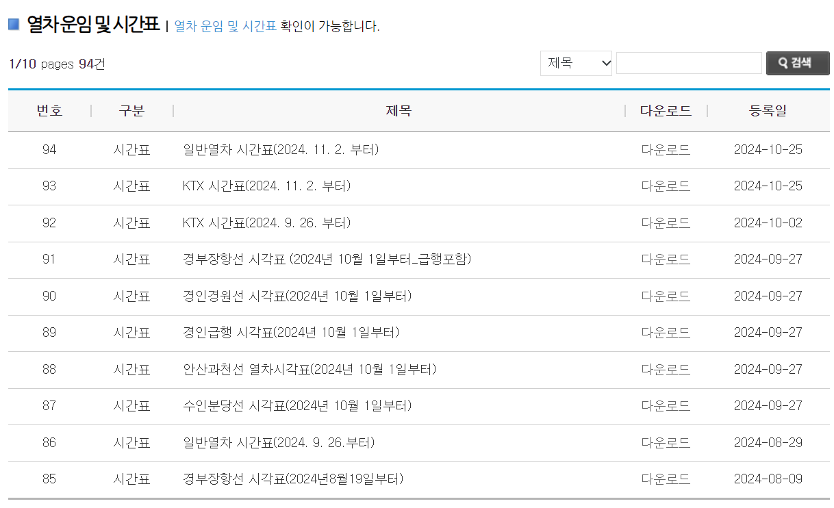Click date 2024-09-27 in row 88
This screenshot has width=834, height=508.
pyautogui.click(x=768, y=369)
